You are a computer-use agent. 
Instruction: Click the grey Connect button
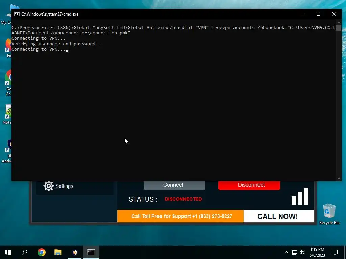pos(174,185)
